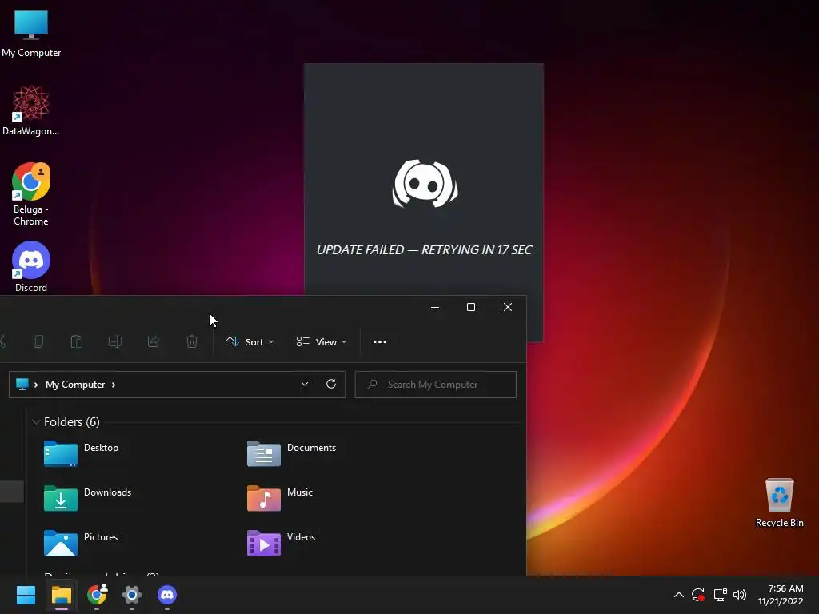
Task: Open Windows Start menu
Action: pos(26,595)
